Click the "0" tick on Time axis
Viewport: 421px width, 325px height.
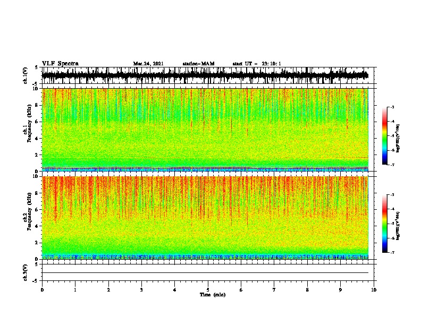click(42, 290)
